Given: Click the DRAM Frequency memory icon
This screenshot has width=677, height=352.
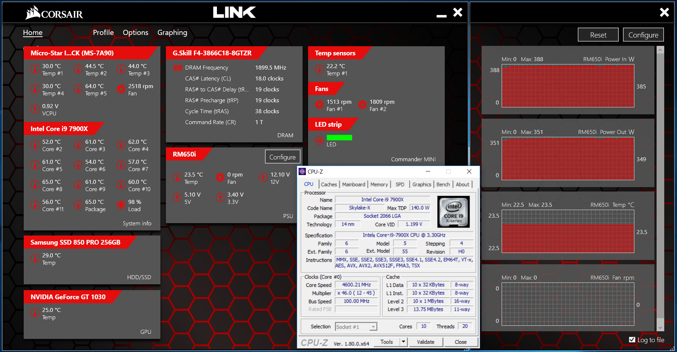Looking at the screenshot, I should click(178, 68).
